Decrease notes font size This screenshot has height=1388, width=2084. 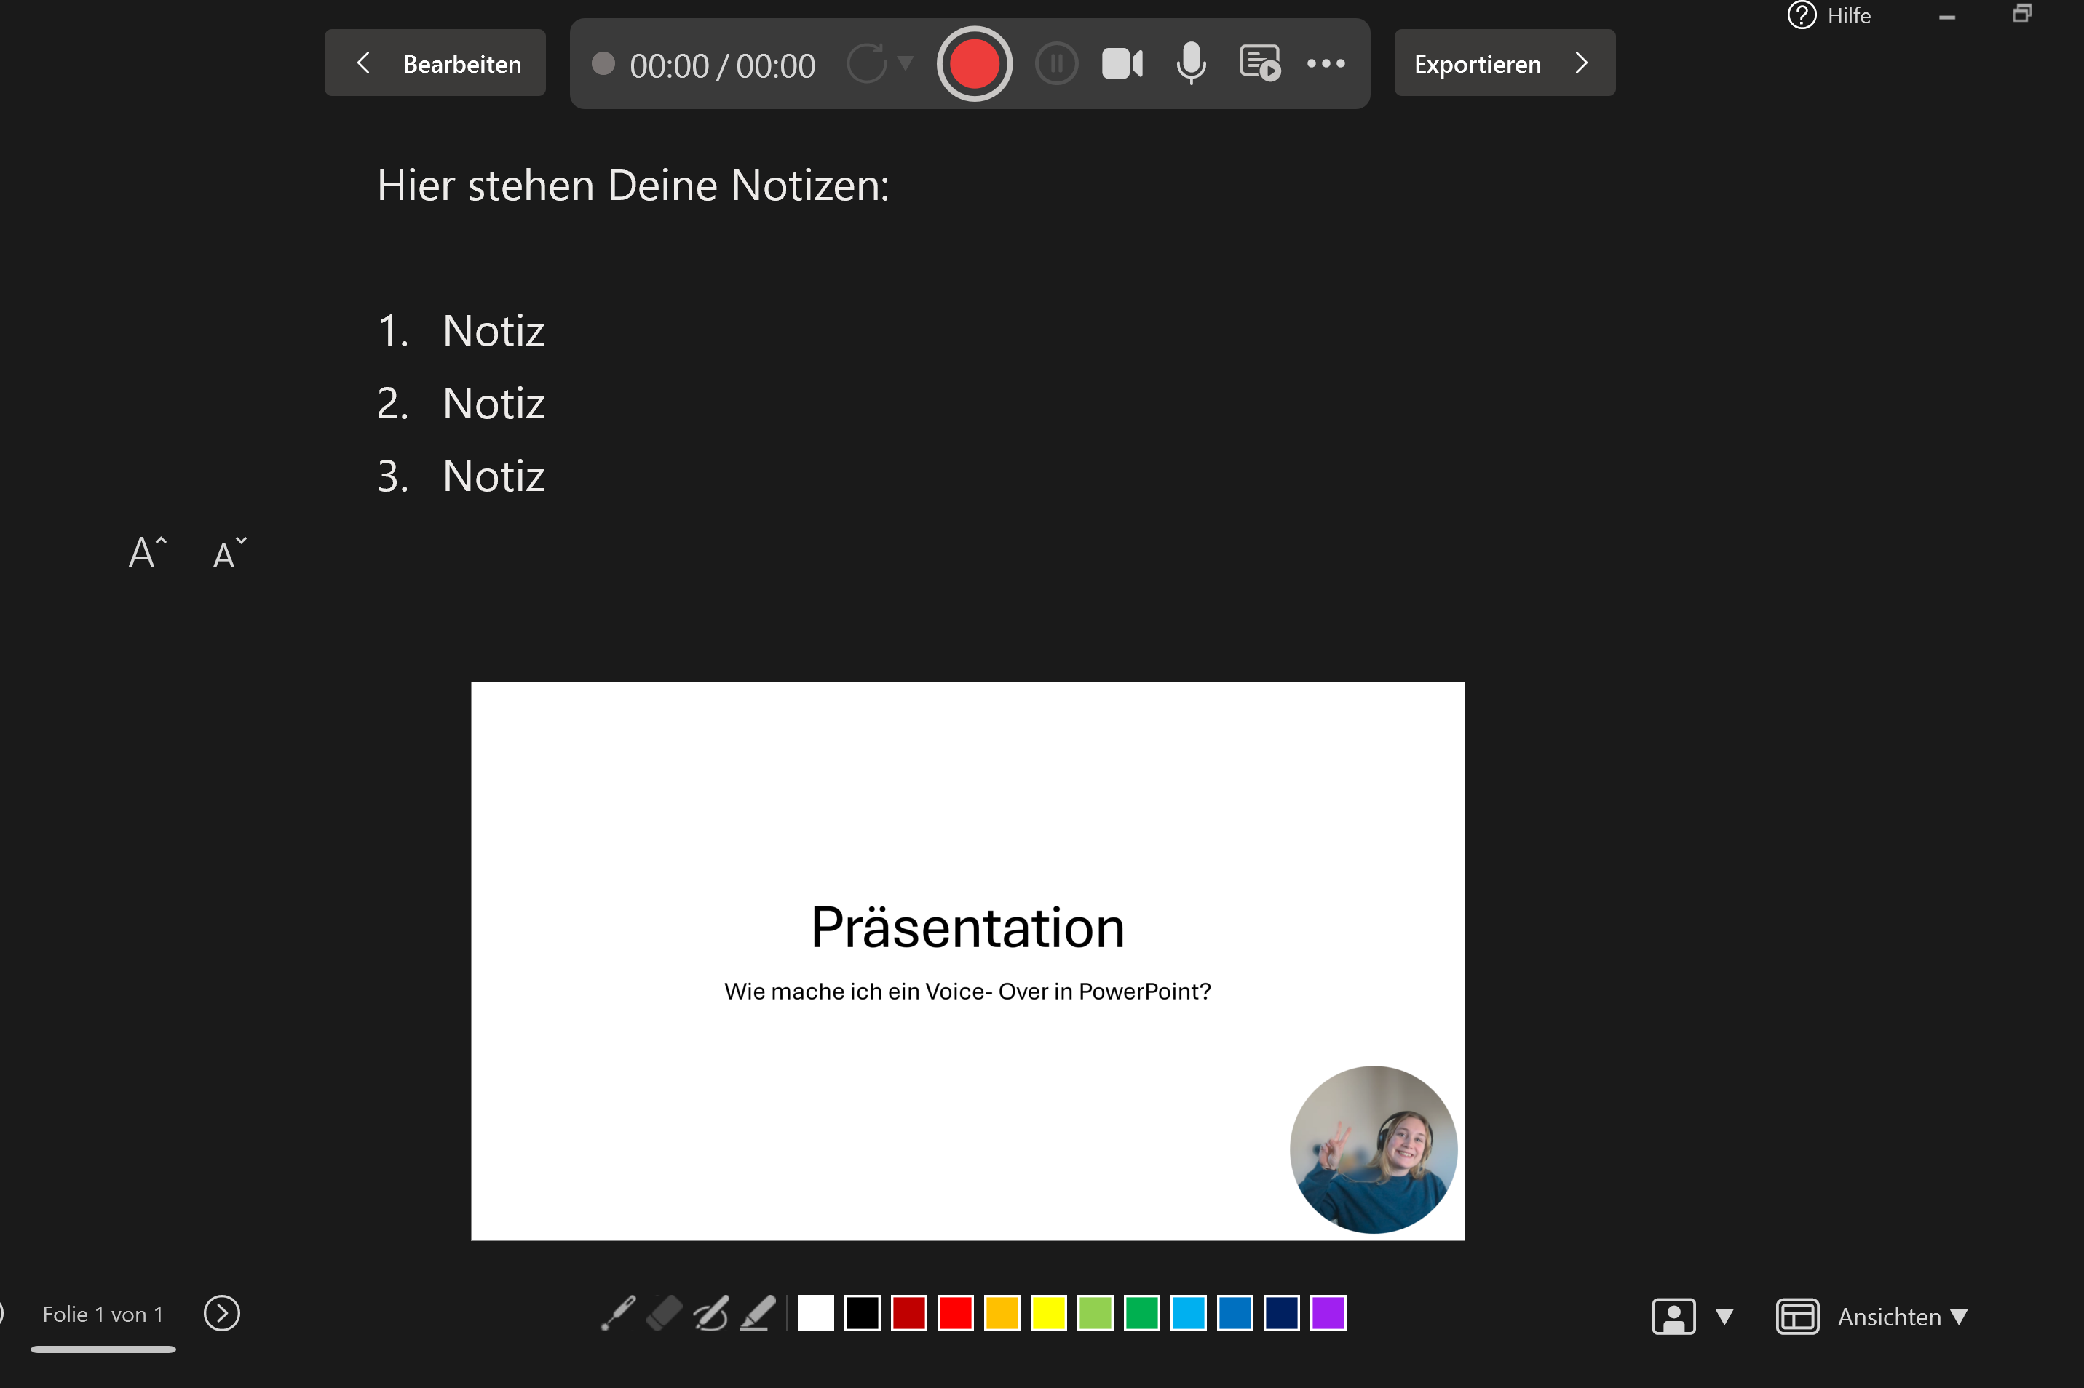(229, 554)
